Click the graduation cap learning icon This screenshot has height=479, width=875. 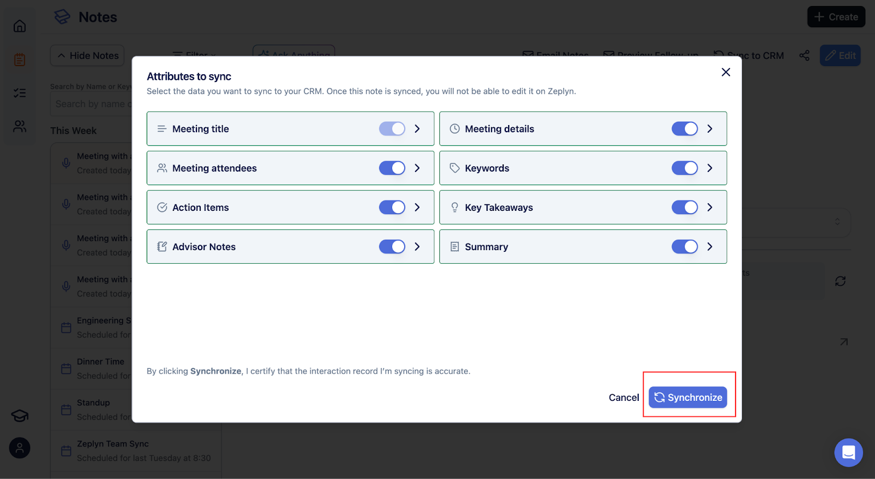click(20, 416)
